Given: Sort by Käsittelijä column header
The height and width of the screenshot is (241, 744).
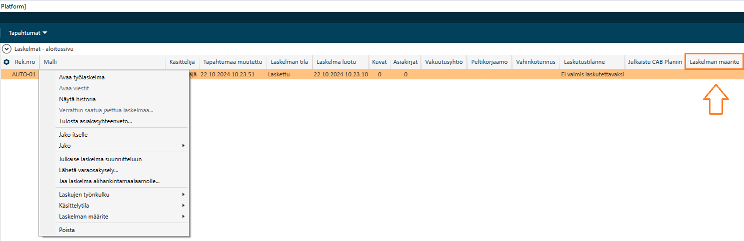Looking at the screenshot, I should tap(182, 62).
